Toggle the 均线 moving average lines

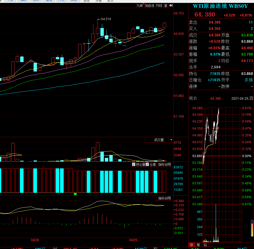[x=159, y=6]
